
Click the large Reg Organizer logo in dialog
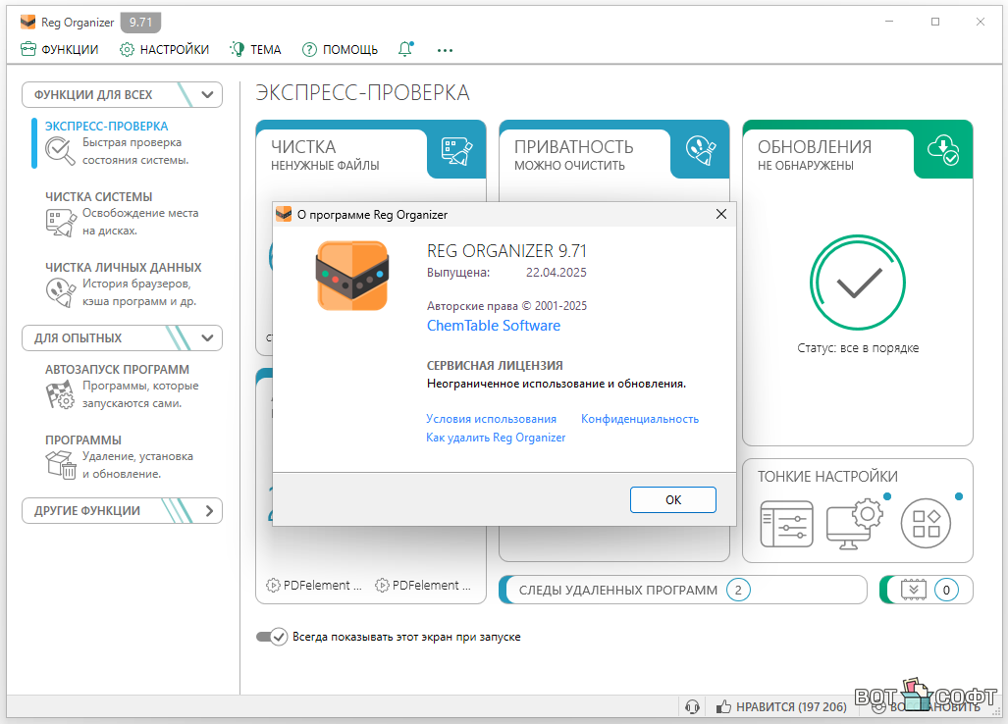click(352, 276)
